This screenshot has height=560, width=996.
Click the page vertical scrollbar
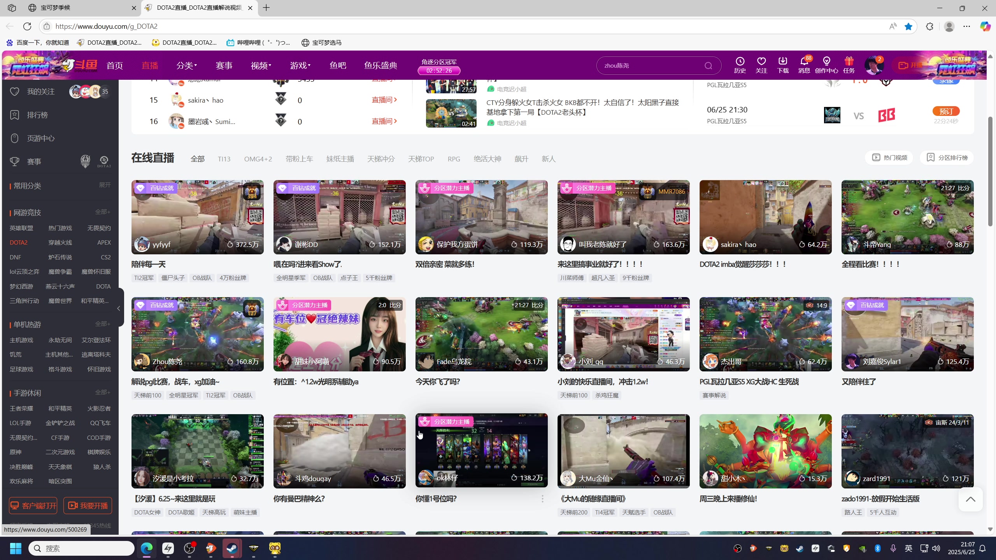click(x=991, y=171)
